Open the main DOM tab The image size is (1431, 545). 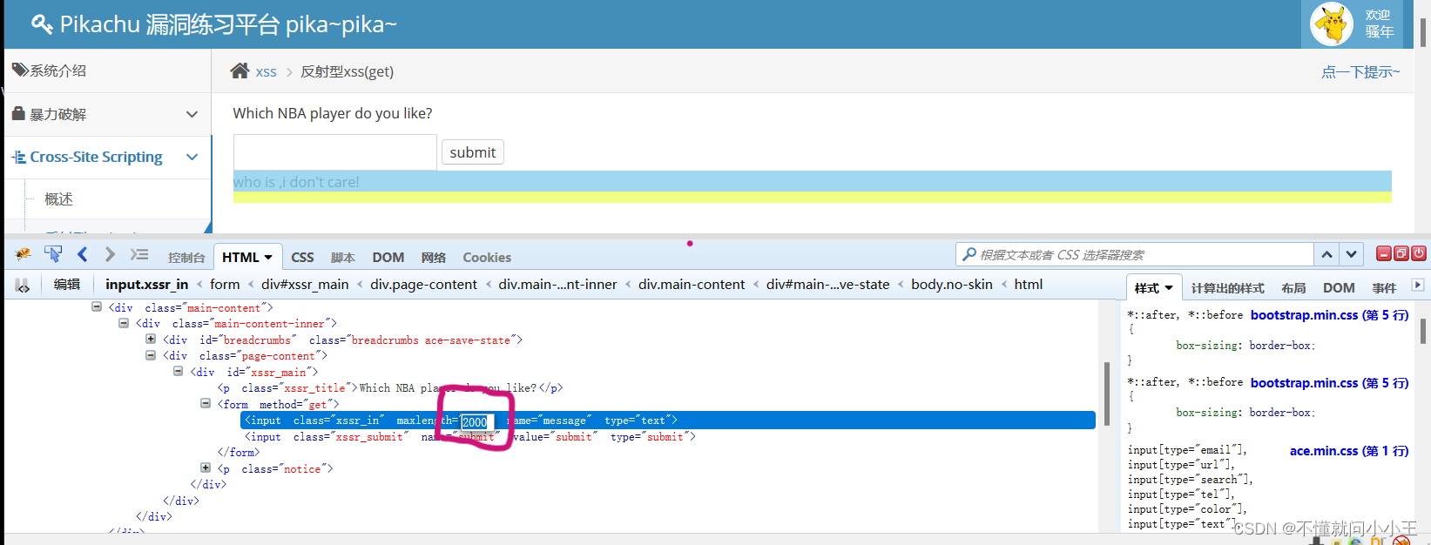[388, 257]
